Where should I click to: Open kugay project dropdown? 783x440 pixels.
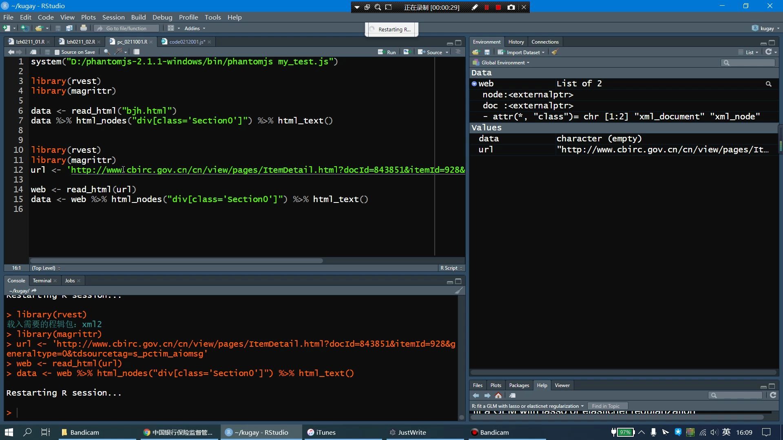pos(765,28)
